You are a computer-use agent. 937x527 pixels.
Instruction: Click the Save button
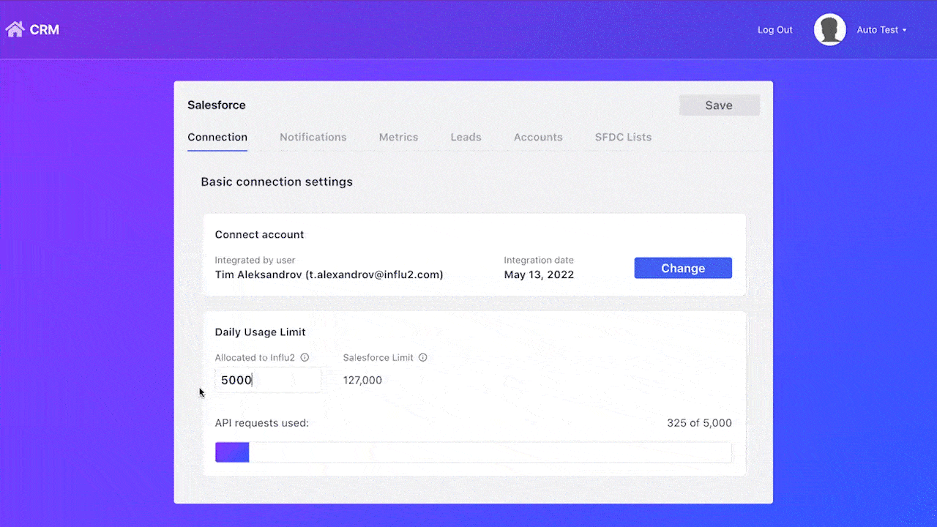(x=719, y=105)
